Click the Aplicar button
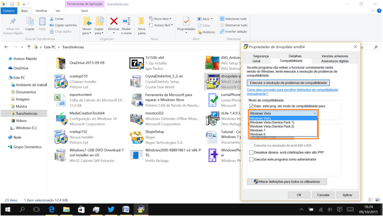 click(347, 195)
